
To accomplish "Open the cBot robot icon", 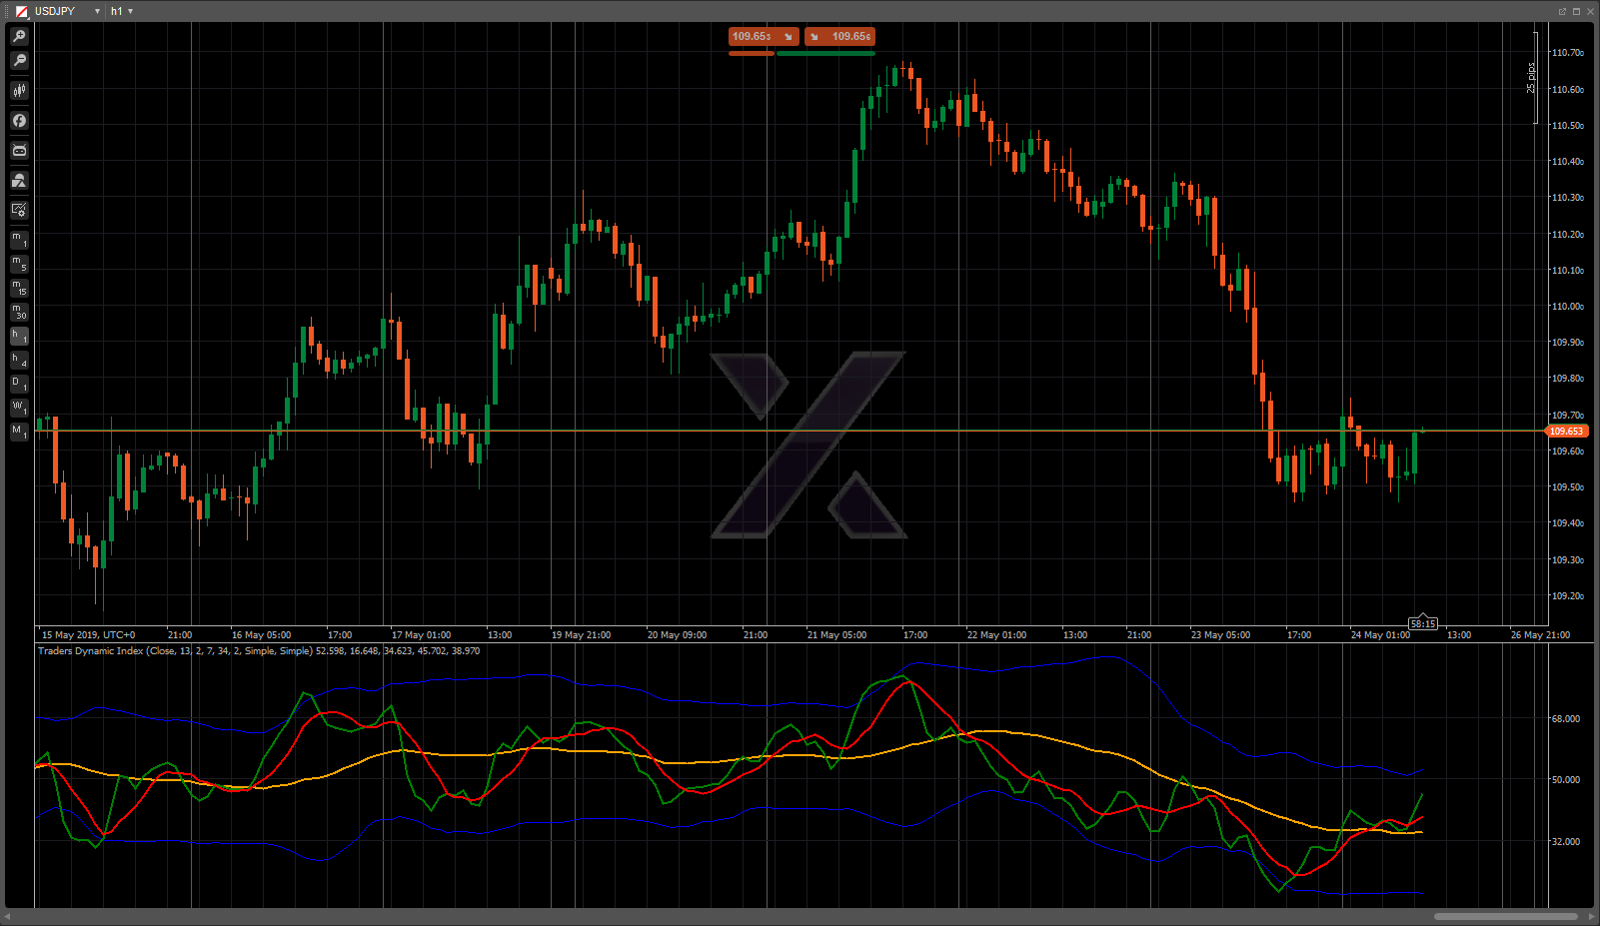I will pos(19,151).
